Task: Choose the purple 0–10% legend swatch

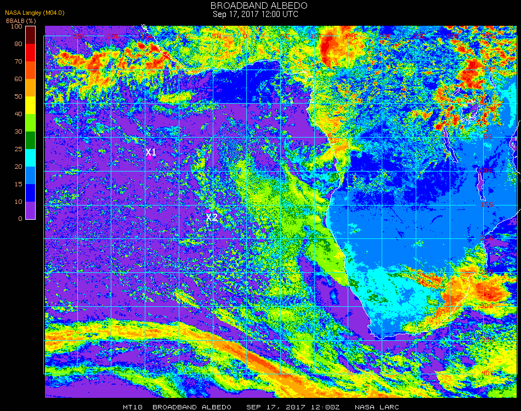Action: pyautogui.click(x=30, y=210)
